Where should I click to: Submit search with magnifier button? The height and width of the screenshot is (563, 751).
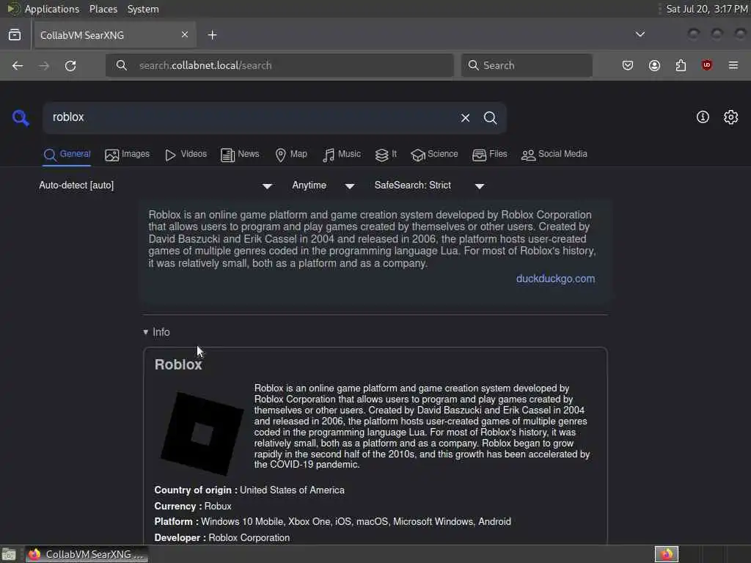[490, 118]
